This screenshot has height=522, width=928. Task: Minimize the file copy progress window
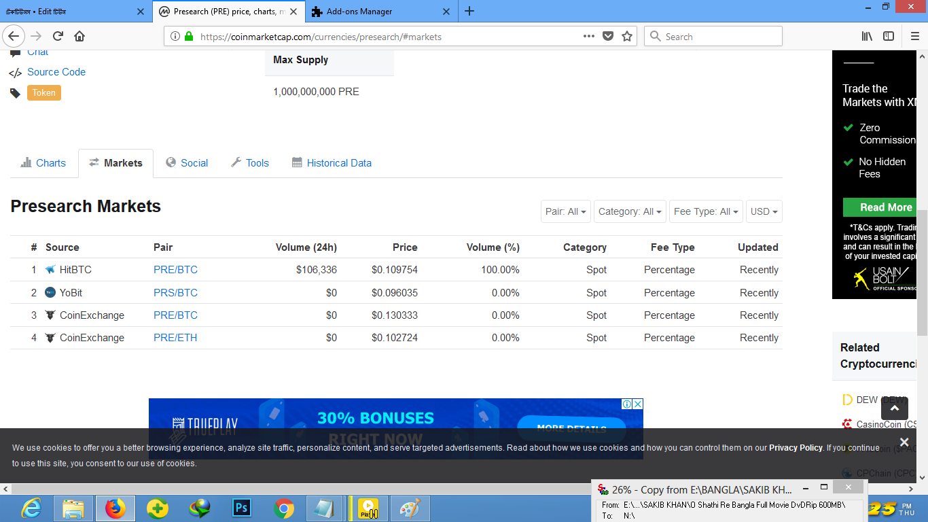[805, 487]
